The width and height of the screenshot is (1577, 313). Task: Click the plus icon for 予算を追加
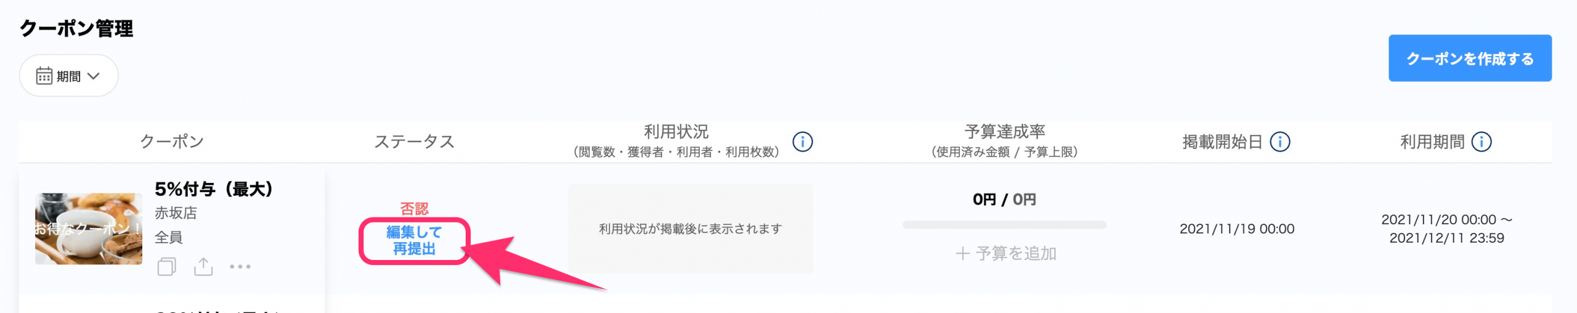point(962,253)
